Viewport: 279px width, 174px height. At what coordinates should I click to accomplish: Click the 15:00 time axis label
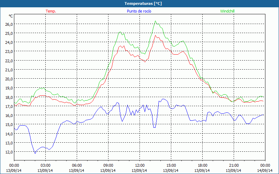171,166
